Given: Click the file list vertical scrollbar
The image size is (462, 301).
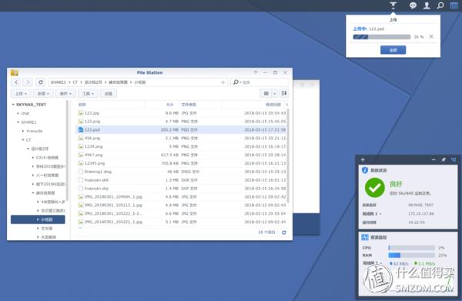Looking at the screenshot, I should [288, 156].
